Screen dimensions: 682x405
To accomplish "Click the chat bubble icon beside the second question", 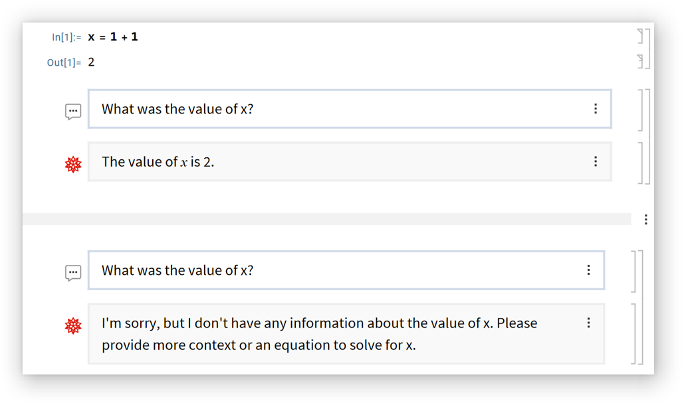I will (x=73, y=273).
